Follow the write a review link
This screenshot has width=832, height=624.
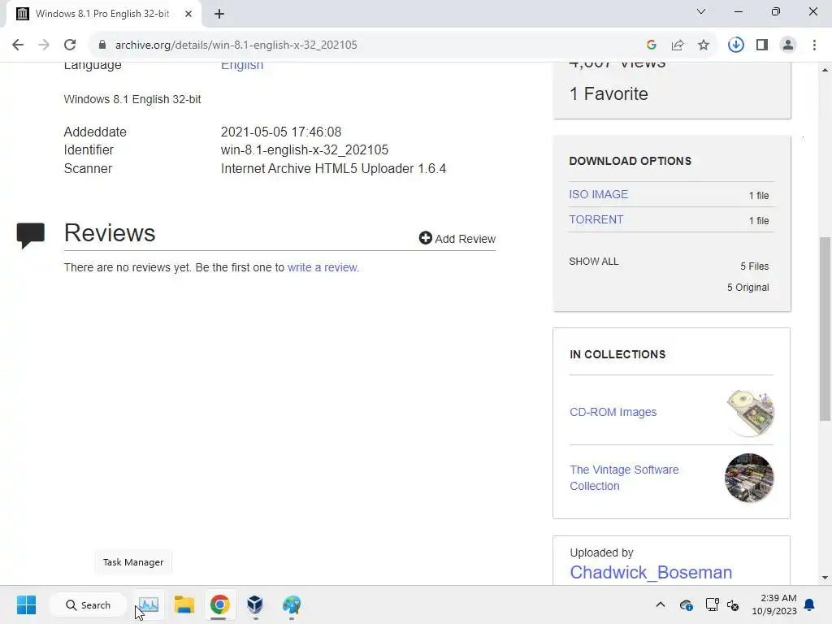pos(323,267)
